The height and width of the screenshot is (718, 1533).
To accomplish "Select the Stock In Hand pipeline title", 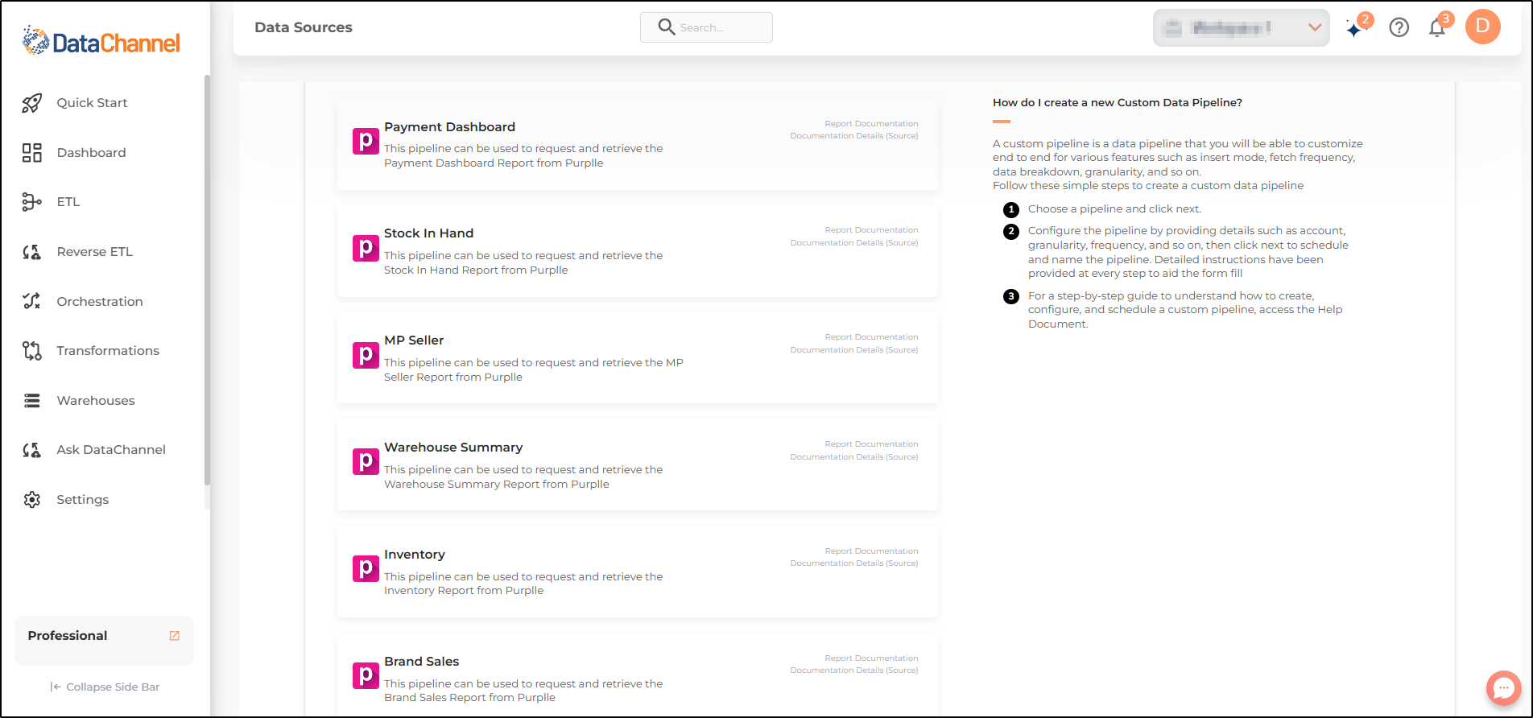I will point(428,233).
